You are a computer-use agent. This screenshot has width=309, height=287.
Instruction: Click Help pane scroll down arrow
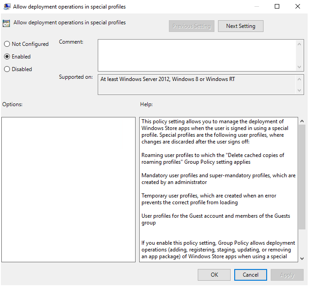pyautogui.click(x=302, y=258)
